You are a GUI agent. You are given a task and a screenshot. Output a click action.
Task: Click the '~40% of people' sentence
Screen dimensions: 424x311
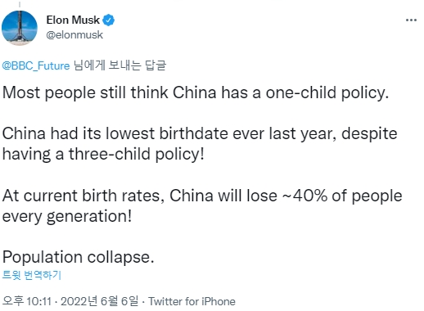pos(342,196)
